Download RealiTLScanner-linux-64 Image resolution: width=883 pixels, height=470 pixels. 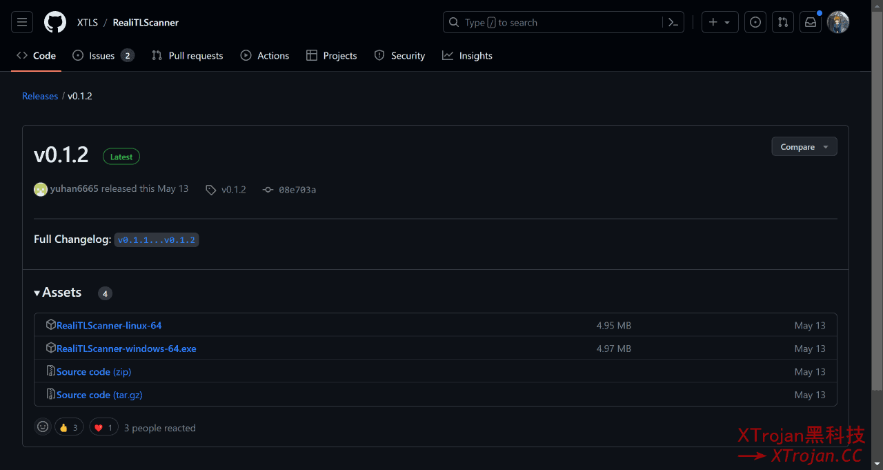tap(109, 325)
